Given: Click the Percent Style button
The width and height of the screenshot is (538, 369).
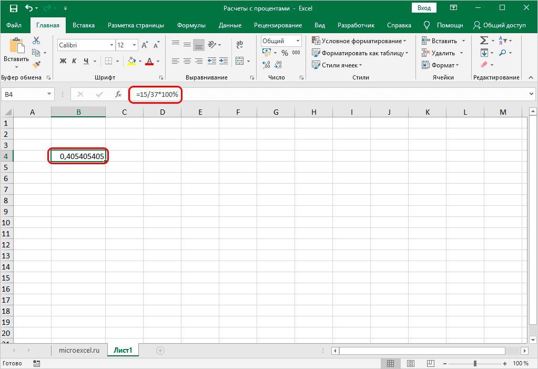Looking at the screenshot, I should point(285,53).
